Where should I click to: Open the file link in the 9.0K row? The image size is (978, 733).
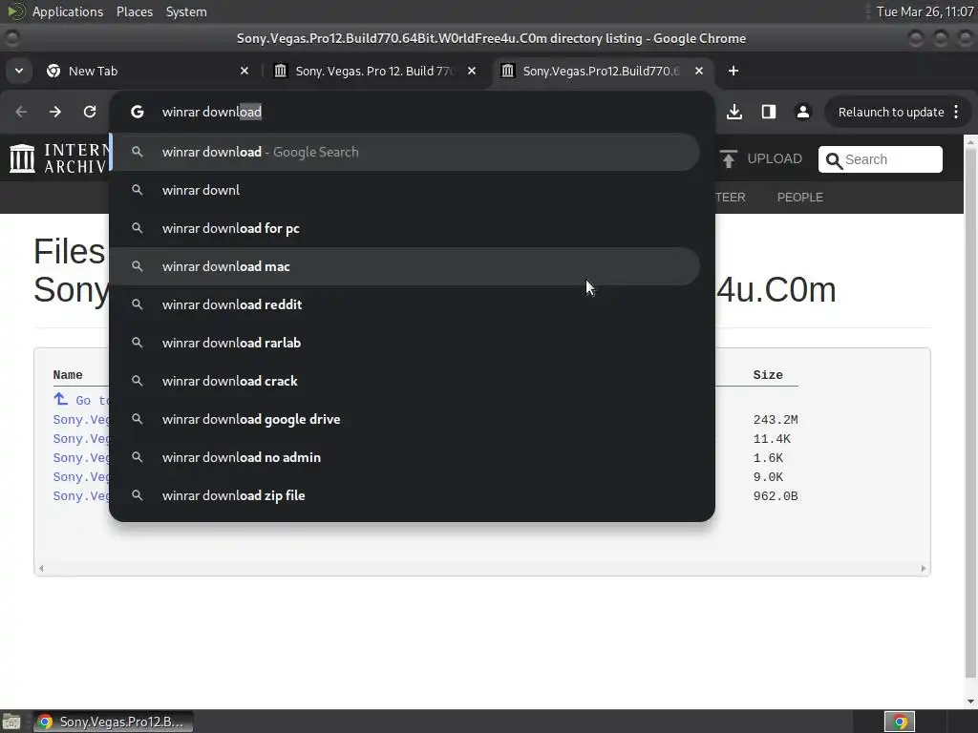coord(82,477)
